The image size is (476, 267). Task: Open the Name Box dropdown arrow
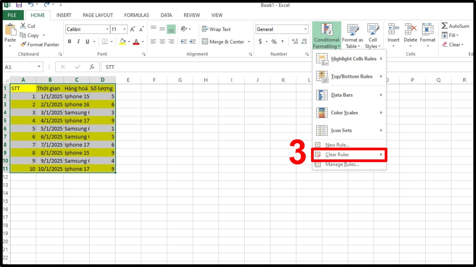click(39, 67)
